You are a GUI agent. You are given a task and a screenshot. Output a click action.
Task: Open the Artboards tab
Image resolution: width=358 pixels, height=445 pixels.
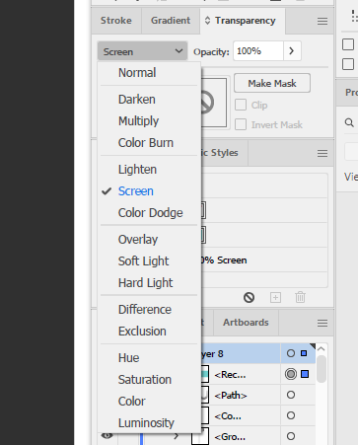point(246,323)
